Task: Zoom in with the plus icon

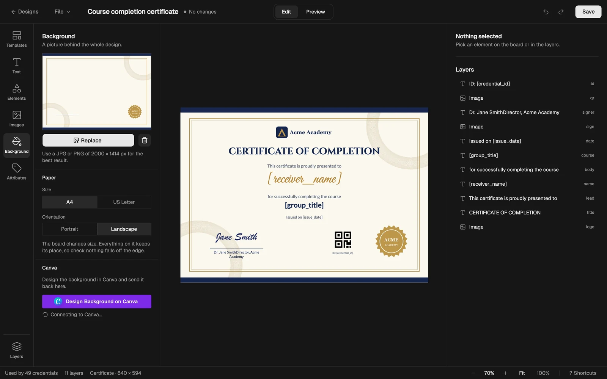Action: coord(505,373)
